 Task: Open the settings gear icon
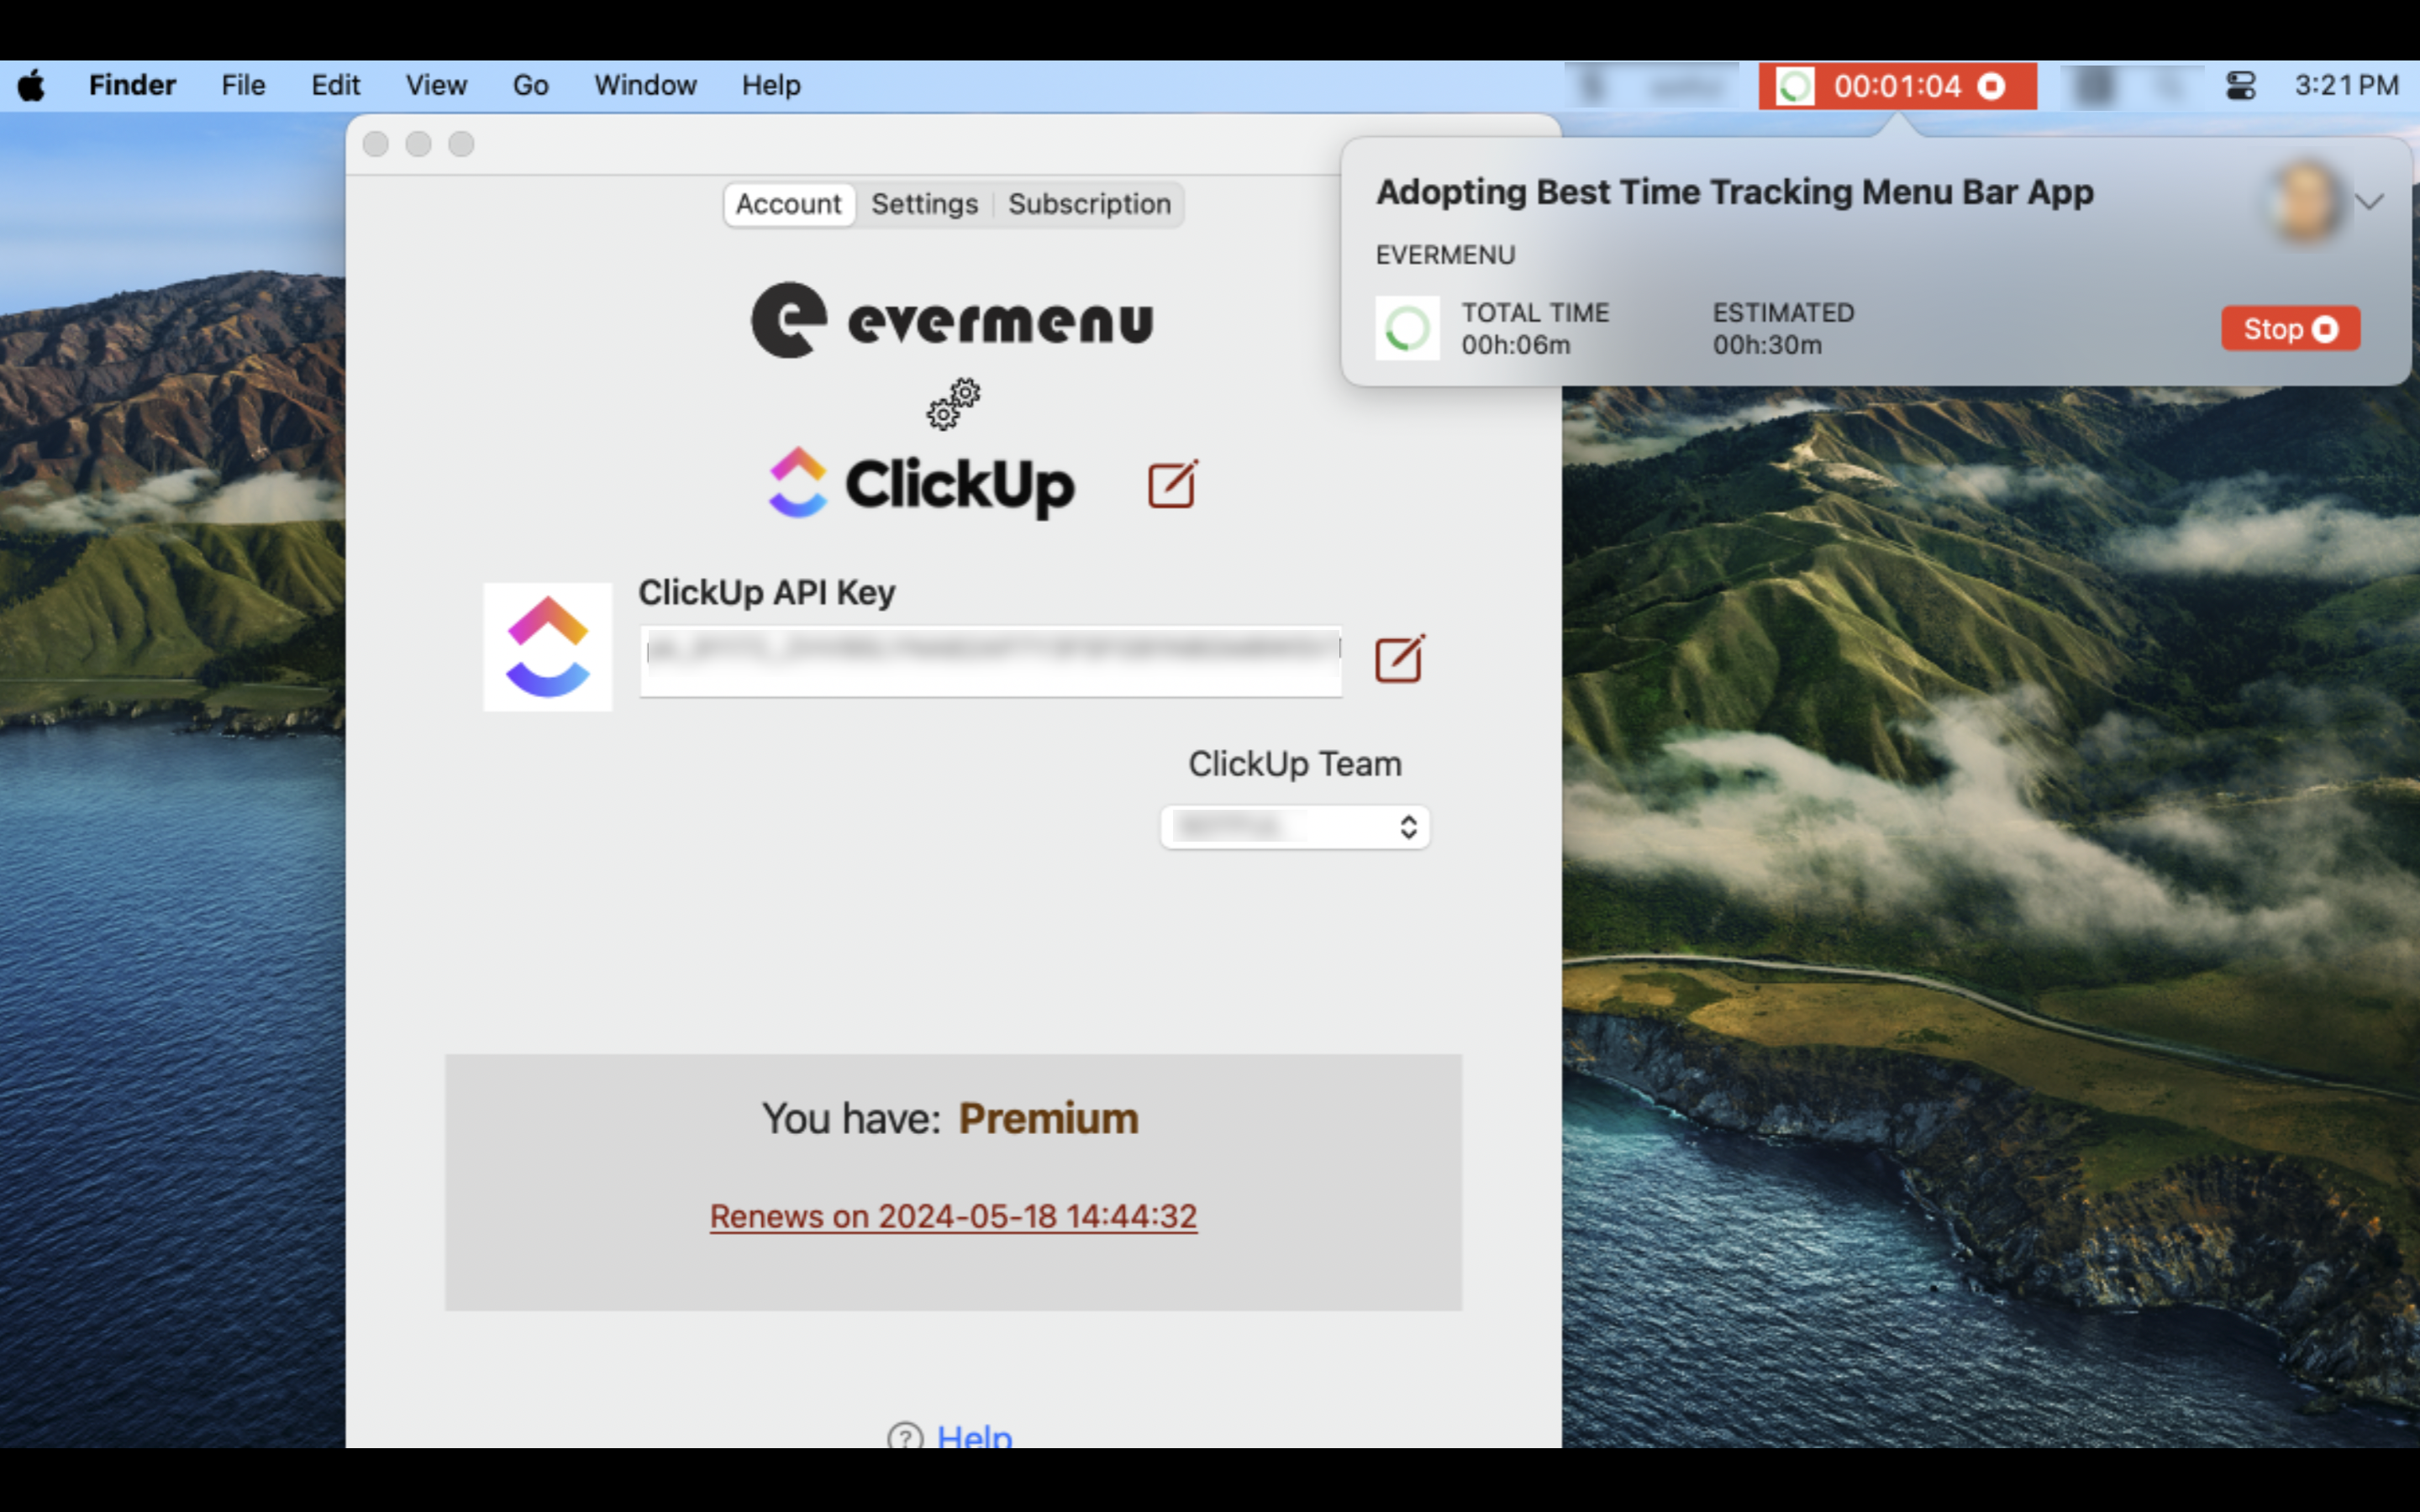click(x=952, y=405)
